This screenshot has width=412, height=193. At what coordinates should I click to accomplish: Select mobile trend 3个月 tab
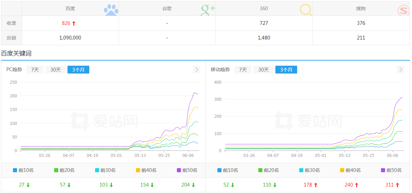(286, 69)
